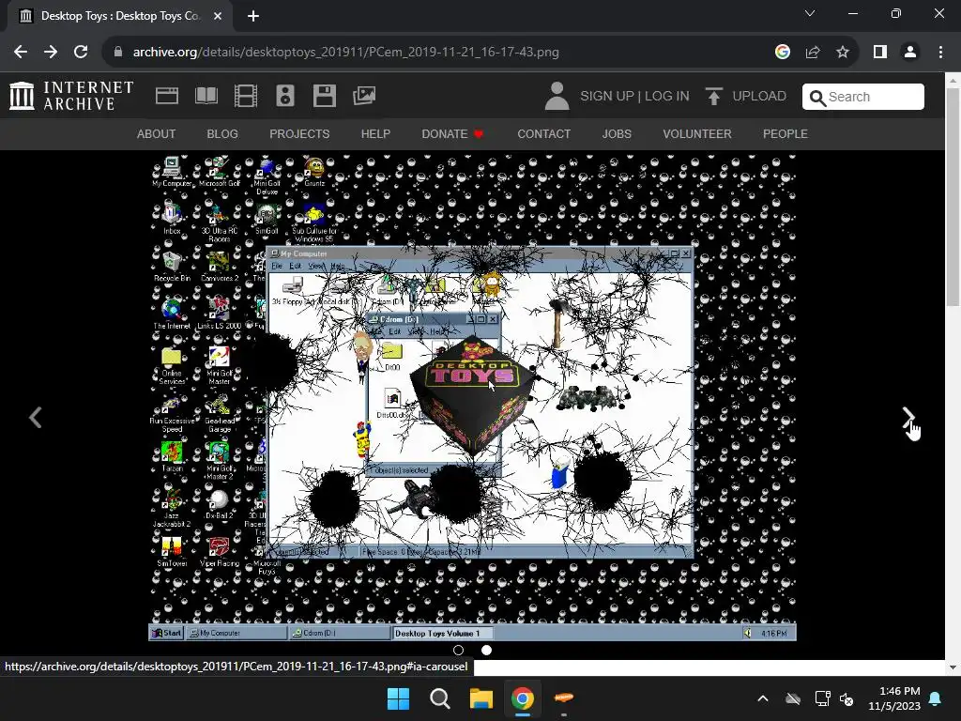Expand hidden system tray icons
This screenshot has width=961, height=721.
coord(763,698)
